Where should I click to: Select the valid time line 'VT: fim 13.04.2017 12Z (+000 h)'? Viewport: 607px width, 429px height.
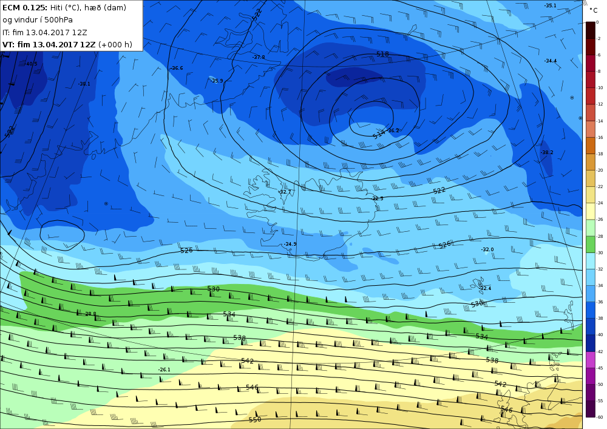[x=67, y=45]
